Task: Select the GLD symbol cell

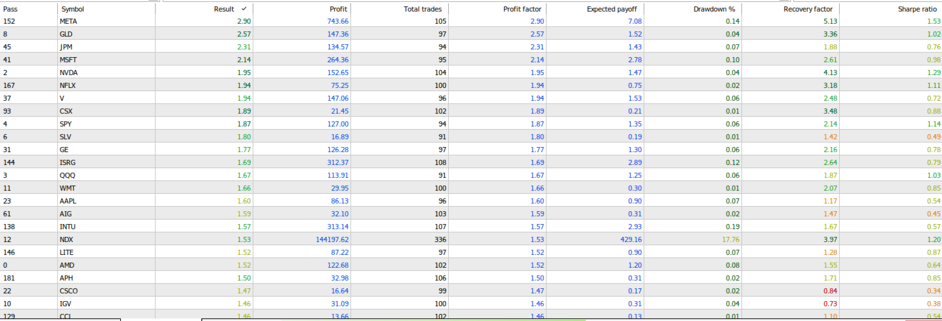Action: [106, 34]
